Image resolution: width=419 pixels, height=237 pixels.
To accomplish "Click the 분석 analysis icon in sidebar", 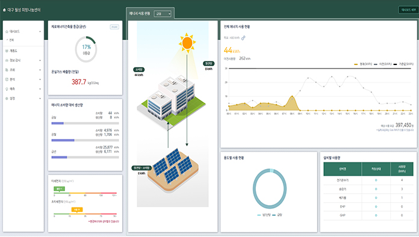I will tap(7, 79).
